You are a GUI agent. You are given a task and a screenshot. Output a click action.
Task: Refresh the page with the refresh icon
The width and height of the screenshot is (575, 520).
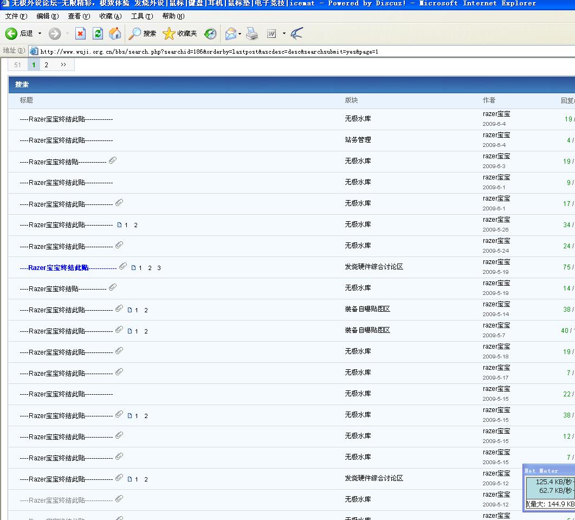pos(98,34)
